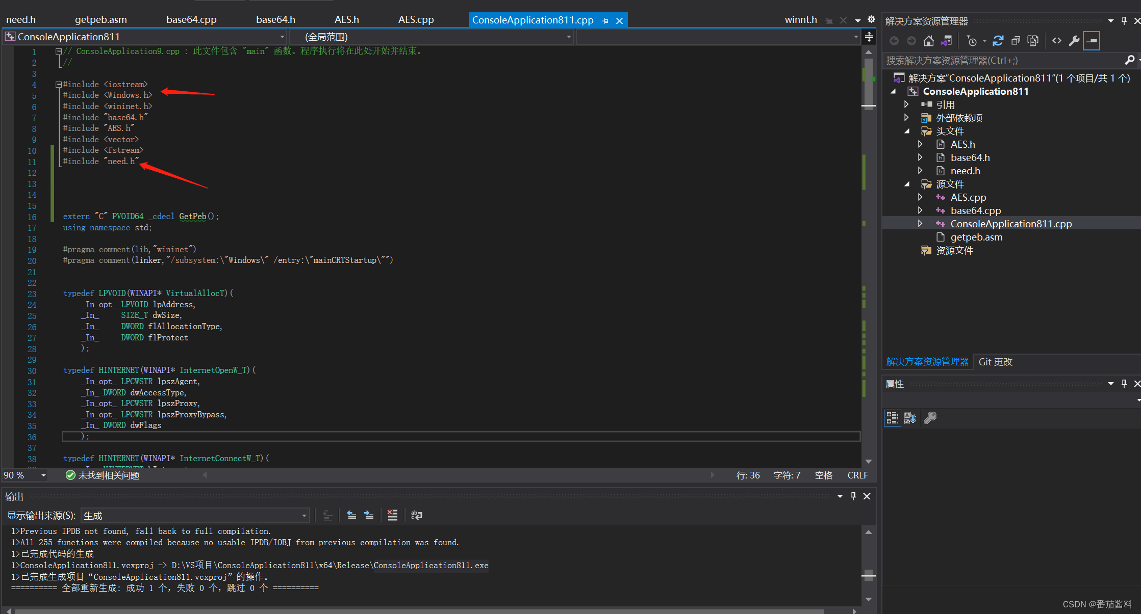Image resolution: width=1141 pixels, height=614 pixels.
Task: Click the Categorized view icon in Properties
Action: 892,418
